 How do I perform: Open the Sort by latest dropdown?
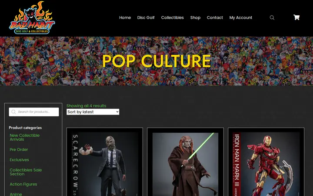pos(93,112)
